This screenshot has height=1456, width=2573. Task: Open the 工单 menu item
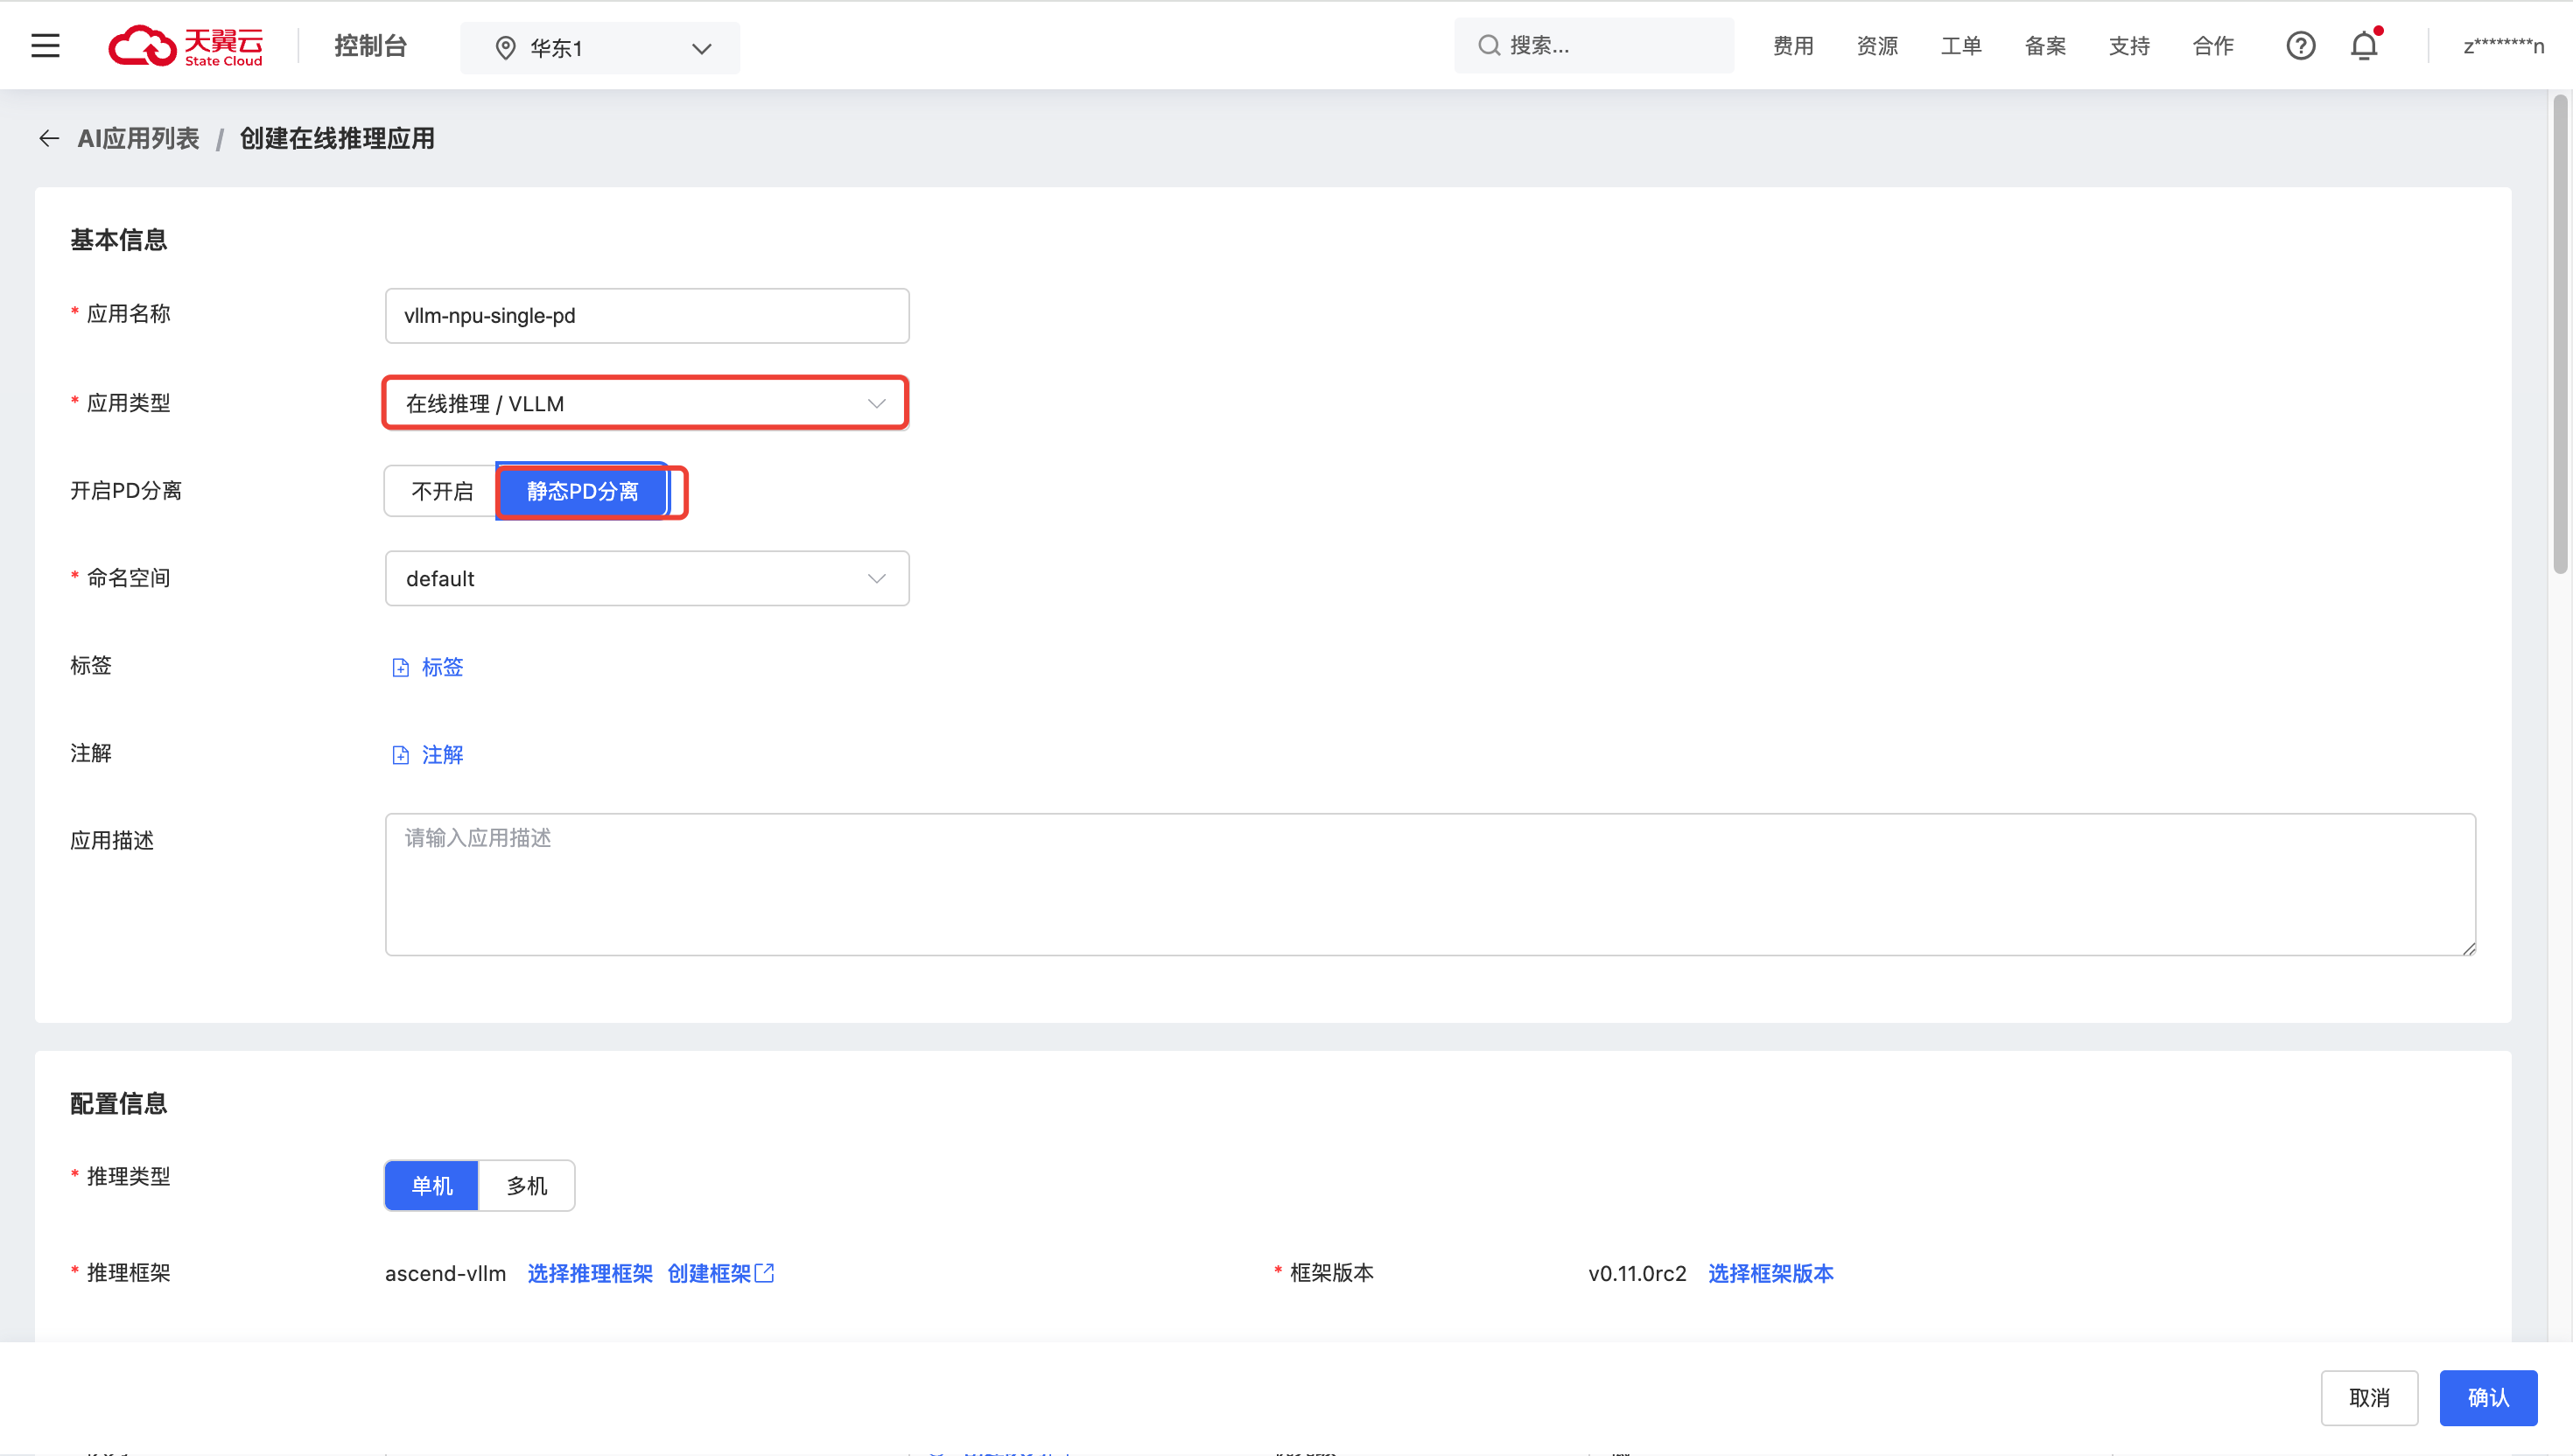tap(1961, 46)
